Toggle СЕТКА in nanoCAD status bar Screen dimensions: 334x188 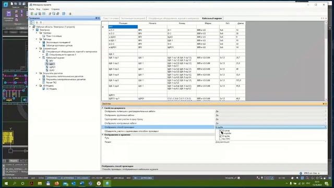point(41,178)
